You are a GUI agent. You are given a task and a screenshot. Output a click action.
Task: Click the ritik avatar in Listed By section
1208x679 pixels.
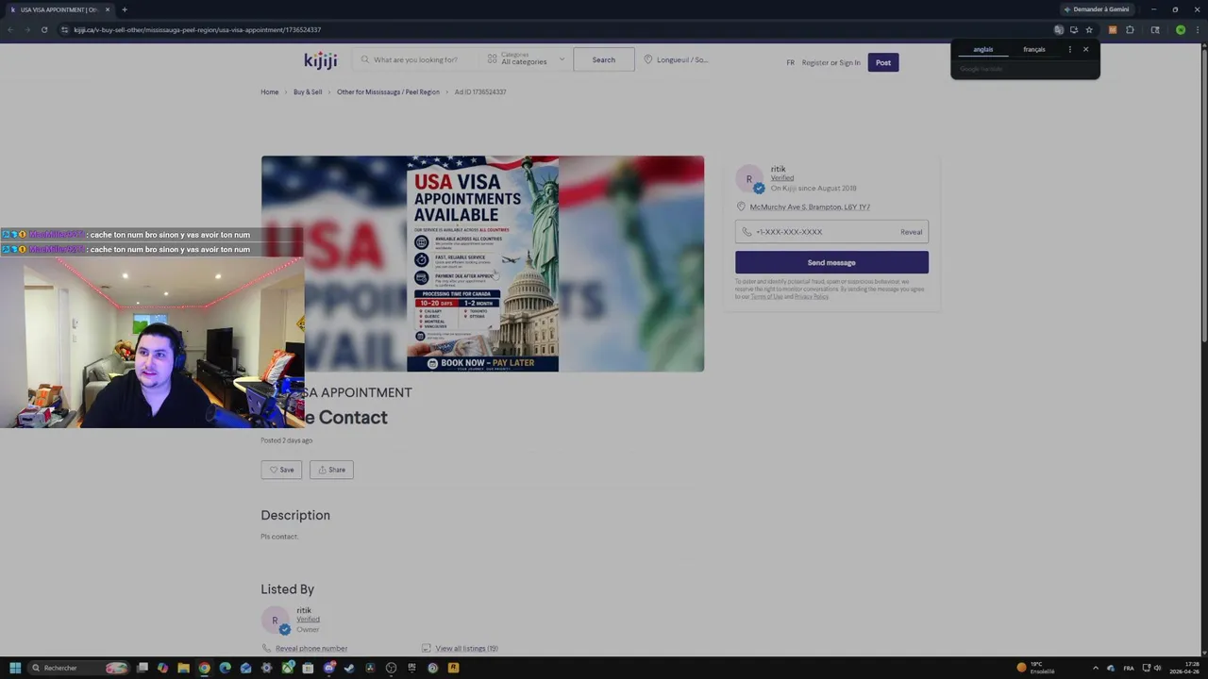coord(275,620)
